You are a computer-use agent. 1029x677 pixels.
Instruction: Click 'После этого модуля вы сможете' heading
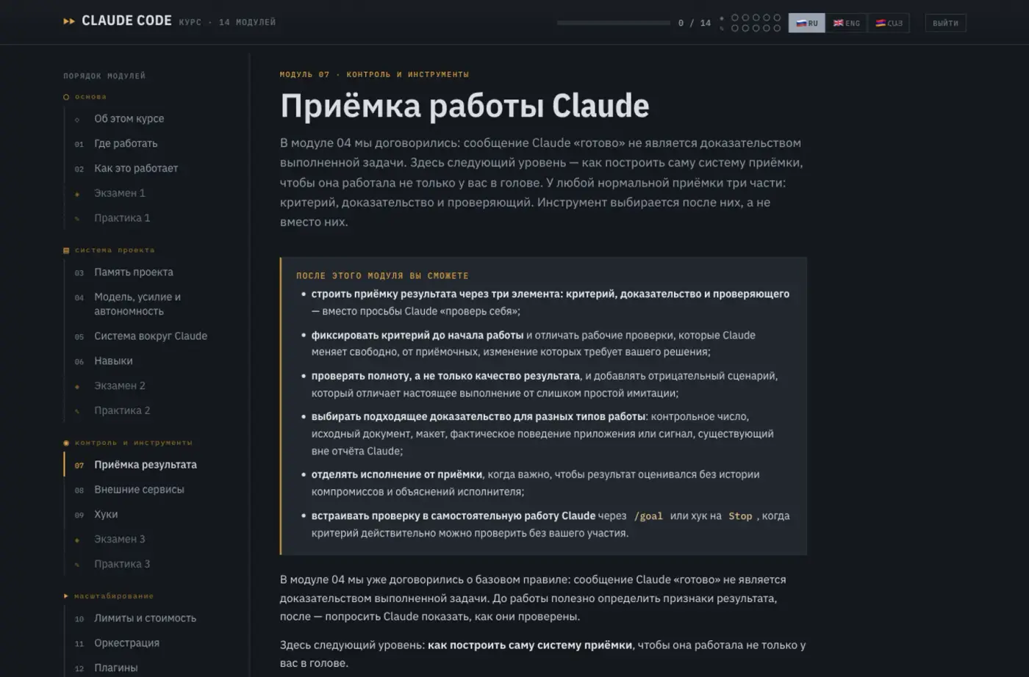coord(382,276)
